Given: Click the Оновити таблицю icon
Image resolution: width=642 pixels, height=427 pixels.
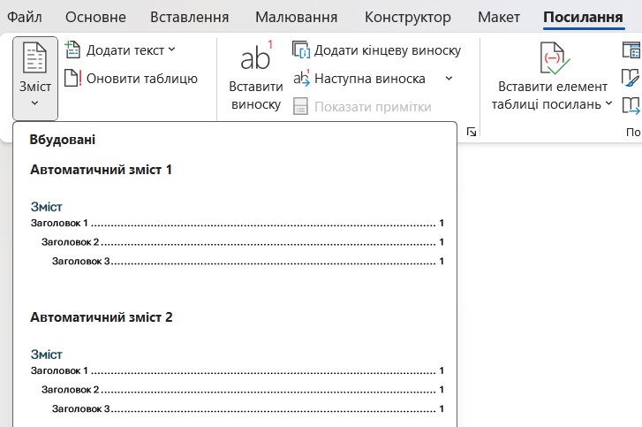Looking at the screenshot, I should point(73,79).
